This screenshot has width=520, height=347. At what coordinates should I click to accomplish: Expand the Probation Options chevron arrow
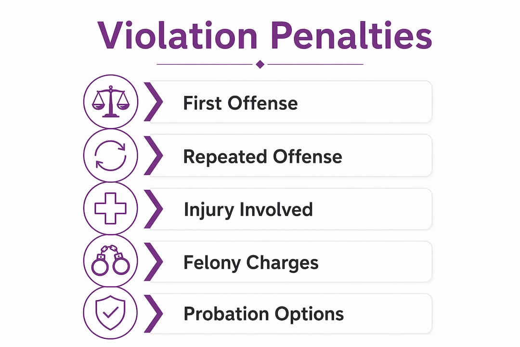pos(154,313)
